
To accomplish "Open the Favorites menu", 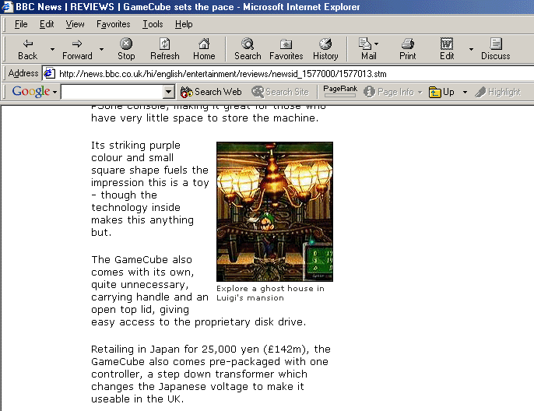I will [x=114, y=24].
